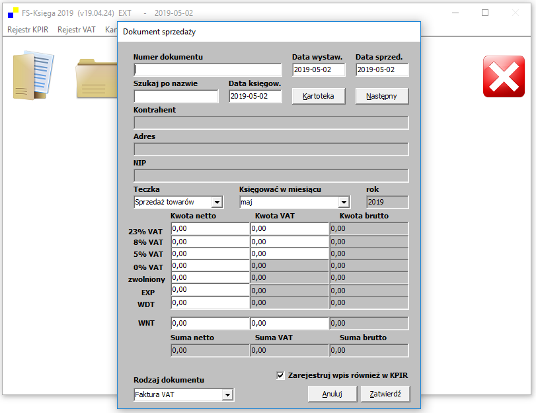
Task: Edit the 'Data wystaw.' date field
Action: tap(319, 70)
